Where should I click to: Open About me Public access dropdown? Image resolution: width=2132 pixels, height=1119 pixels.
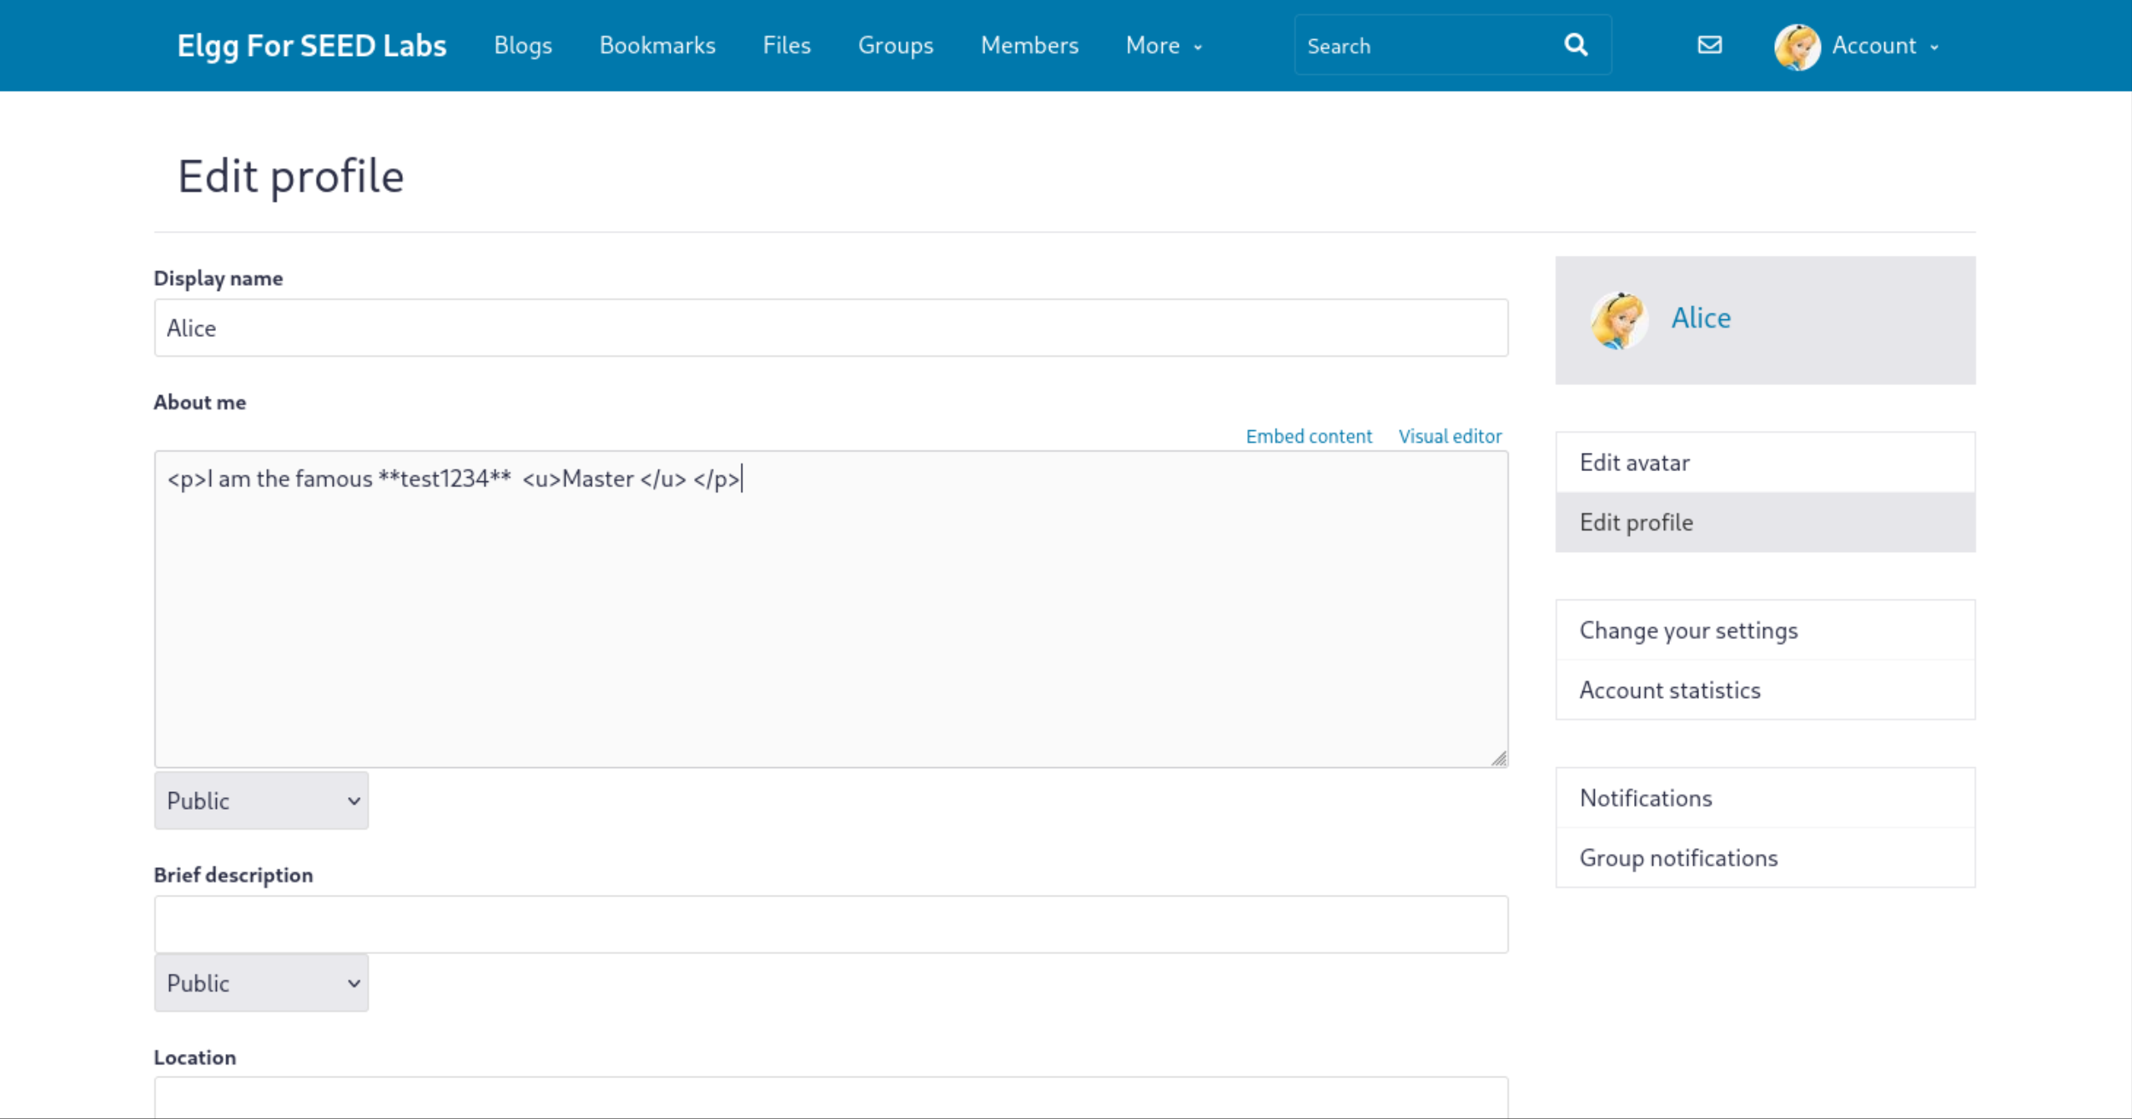tap(261, 800)
